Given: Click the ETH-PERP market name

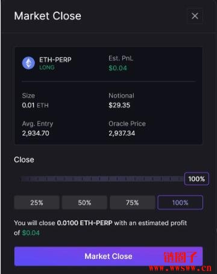Looking at the screenshot, I should [55, 60].
